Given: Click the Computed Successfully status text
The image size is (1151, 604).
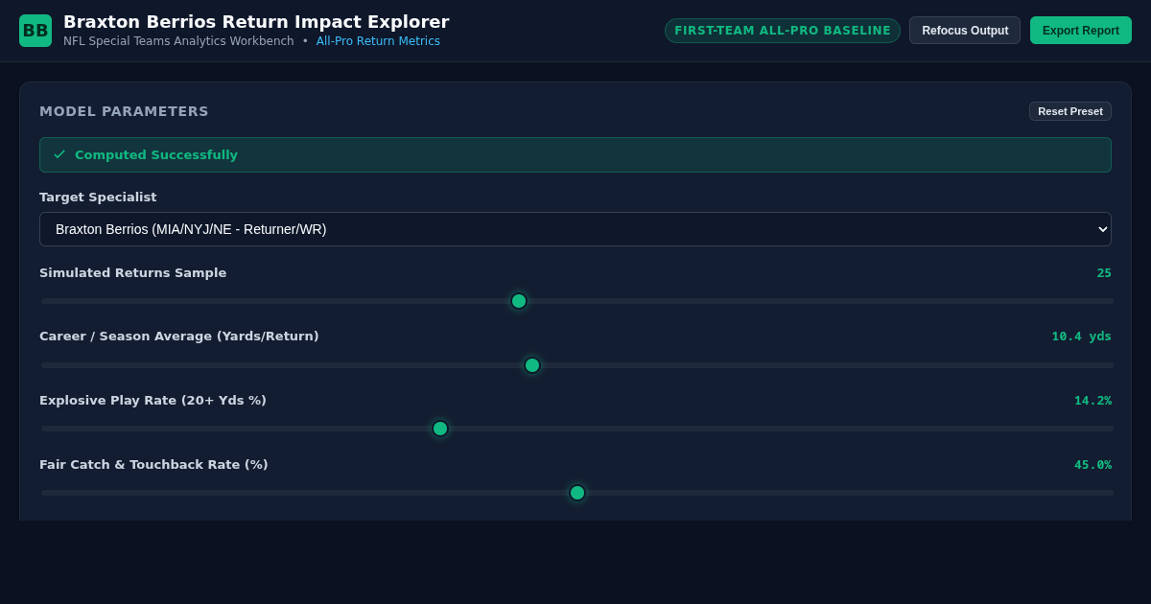Looking at the screenshot, I should point(156,154).
